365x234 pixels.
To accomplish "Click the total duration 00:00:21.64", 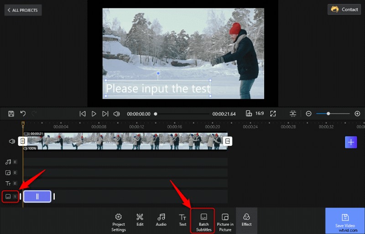I will 224,114.
